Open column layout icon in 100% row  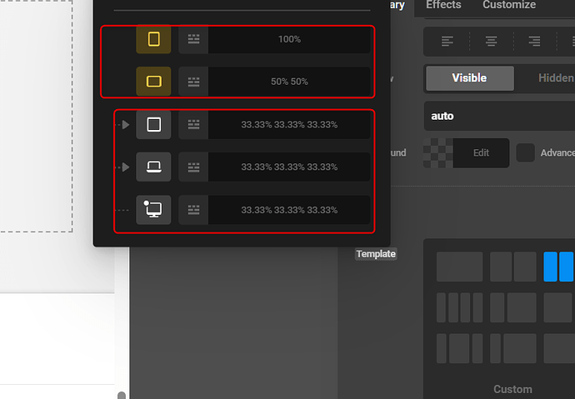click(194, 39)
